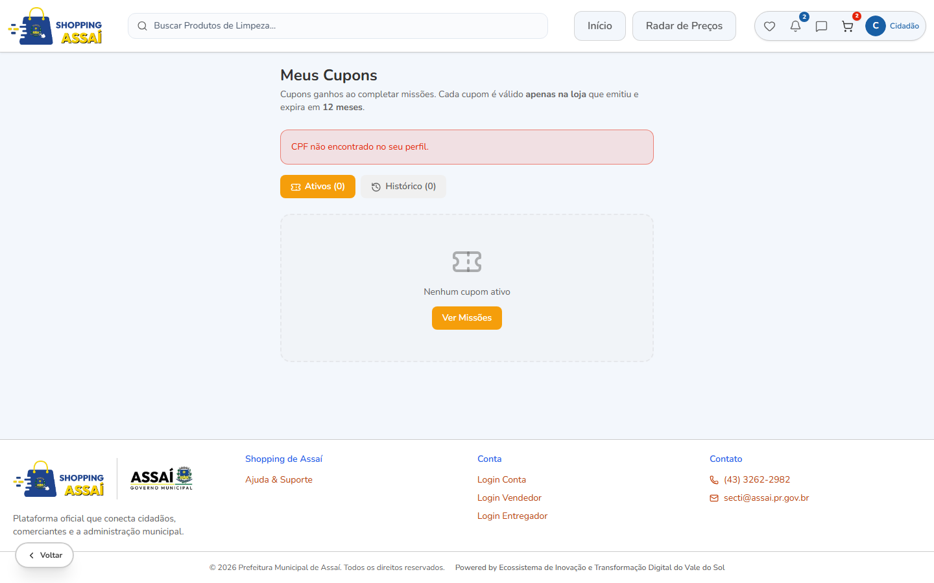The image size is (934, 583).
Task: Click the Assaí Governo Municipal logo
Action: pyautogui.click(x=162, y=479)
